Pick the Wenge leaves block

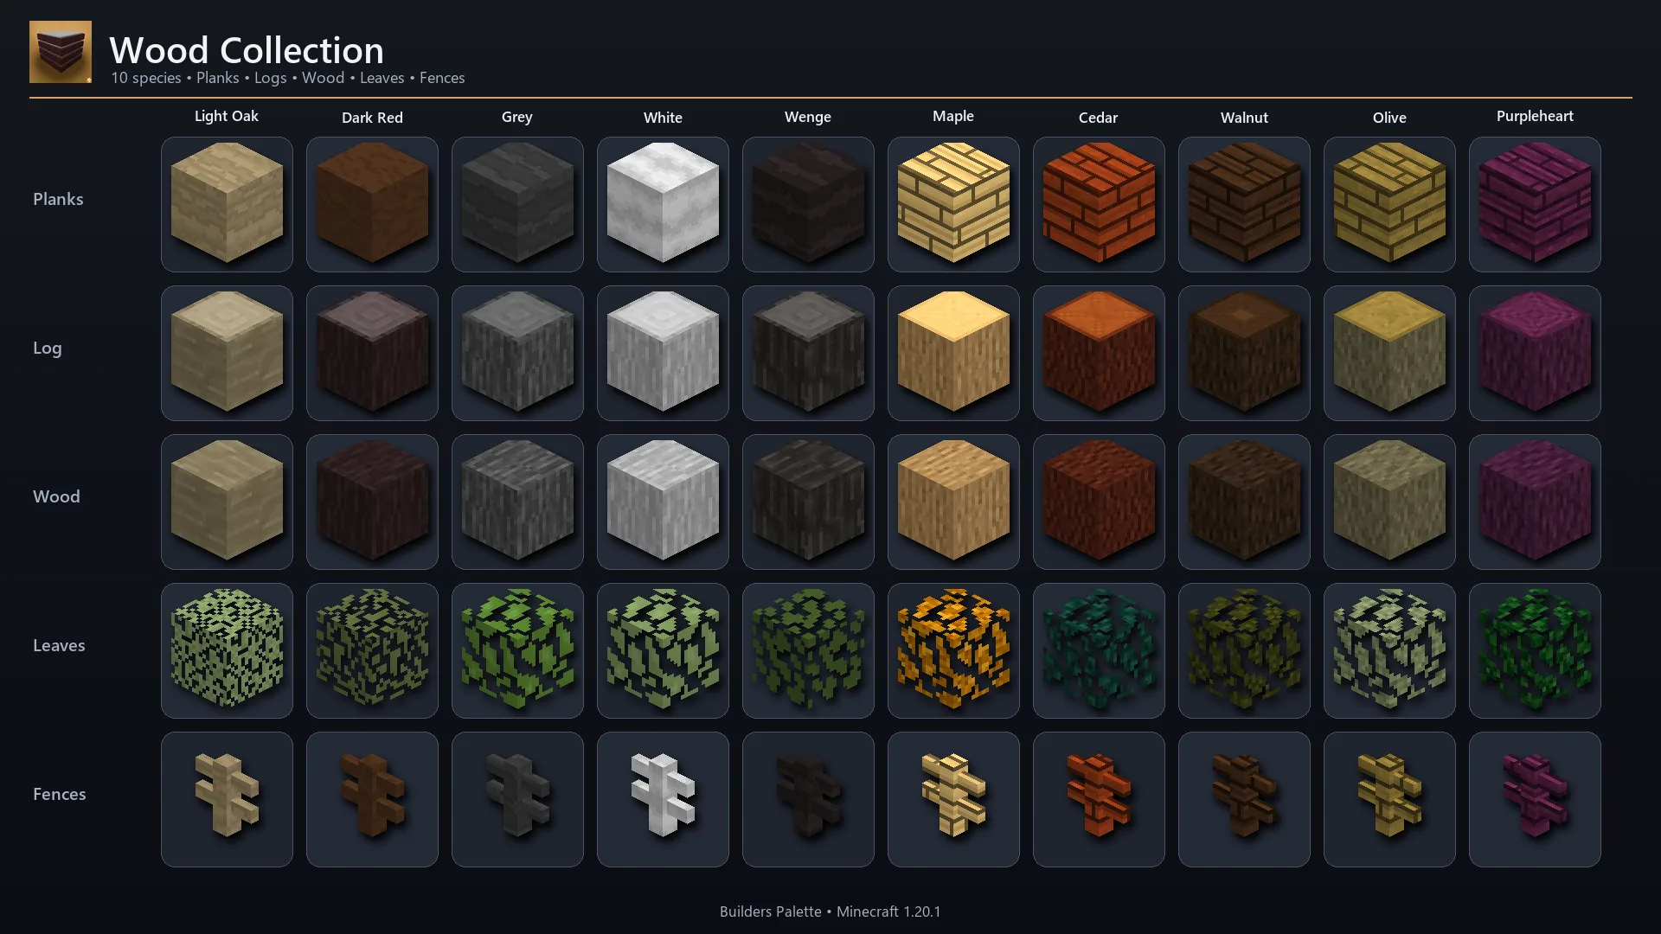tap(808, 650)
